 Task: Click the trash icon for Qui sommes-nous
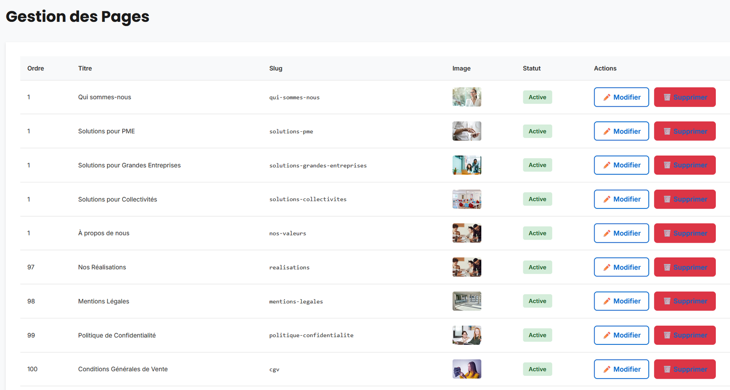pyautogui.click(x=667, y=97)
